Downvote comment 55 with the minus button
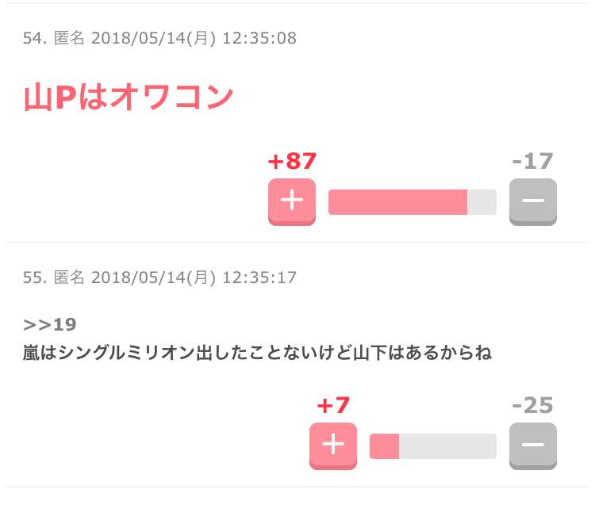Viewport: 595px width, 505px height. [533, 446]
